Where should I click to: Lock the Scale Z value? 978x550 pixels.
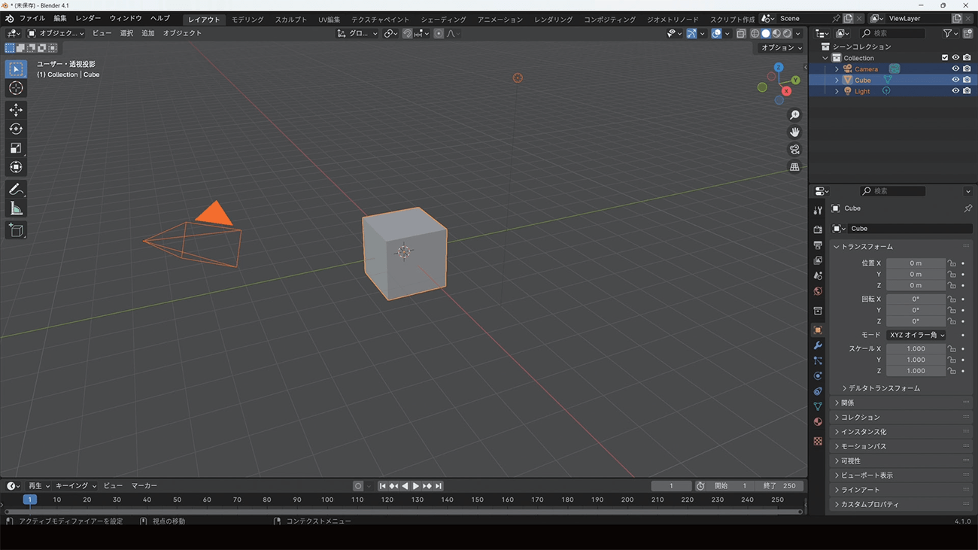pyautogui.click(x=952, y=371)
